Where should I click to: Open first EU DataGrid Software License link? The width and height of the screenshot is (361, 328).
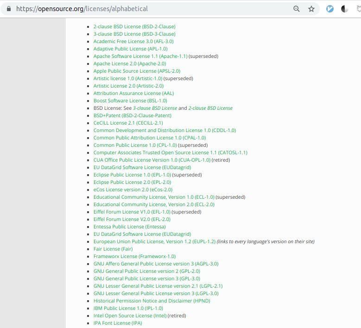(142, 167)
